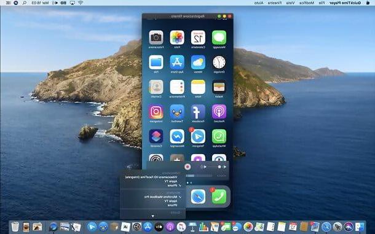375x234 pixels.
Task: Open the Finestra menu
Action: pos(274,3)
